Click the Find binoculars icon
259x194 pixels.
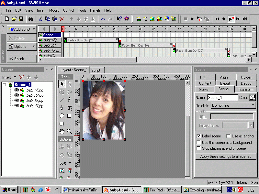31,19
